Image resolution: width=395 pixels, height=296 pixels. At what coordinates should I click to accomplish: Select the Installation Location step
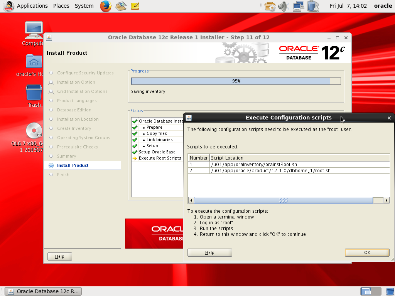point(78,119)
